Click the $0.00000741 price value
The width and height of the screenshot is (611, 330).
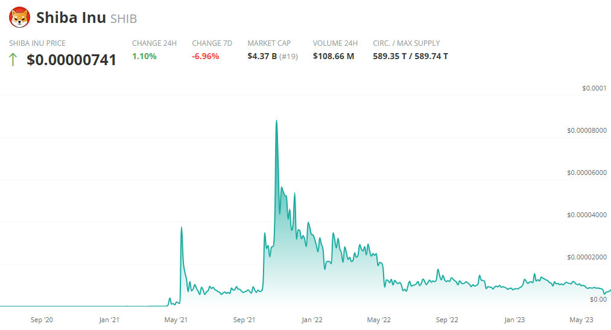[x=72, y=60]
